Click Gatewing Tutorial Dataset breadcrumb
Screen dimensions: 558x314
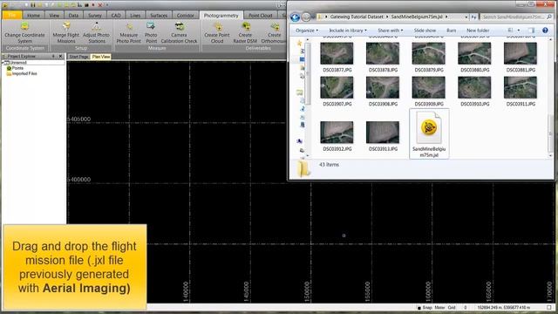tap(357, 17)
